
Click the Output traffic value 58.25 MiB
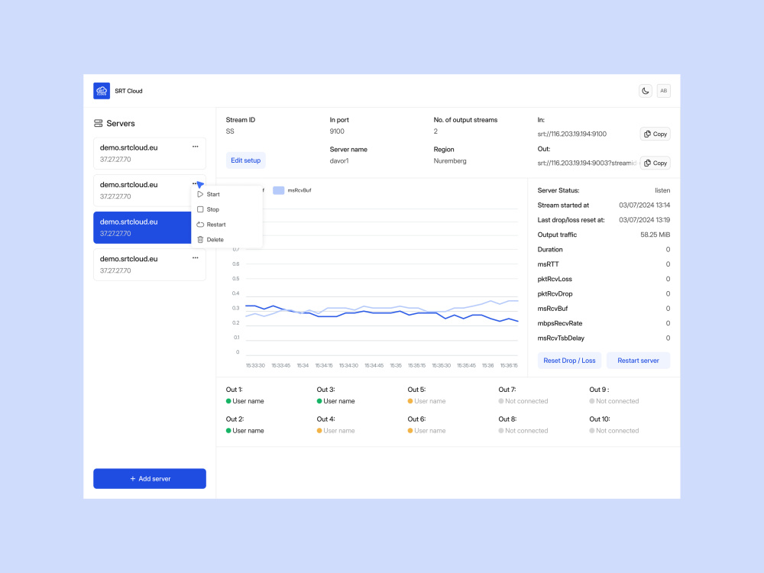click(x=655, y=235)
